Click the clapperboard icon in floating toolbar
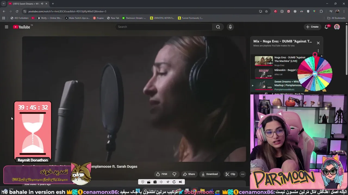The height and width of the screenshot is (195, 348). (x=149, y=182)
